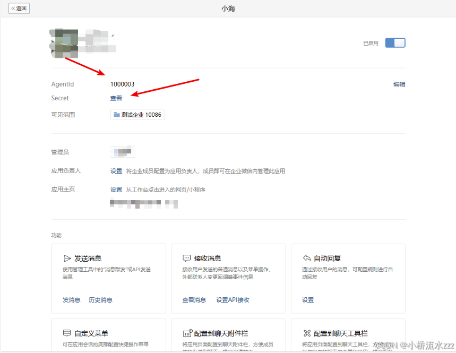Click 查看 to view the Secret
The width and height of the screenshot is (456, 353).
click(x=116, y=98)
